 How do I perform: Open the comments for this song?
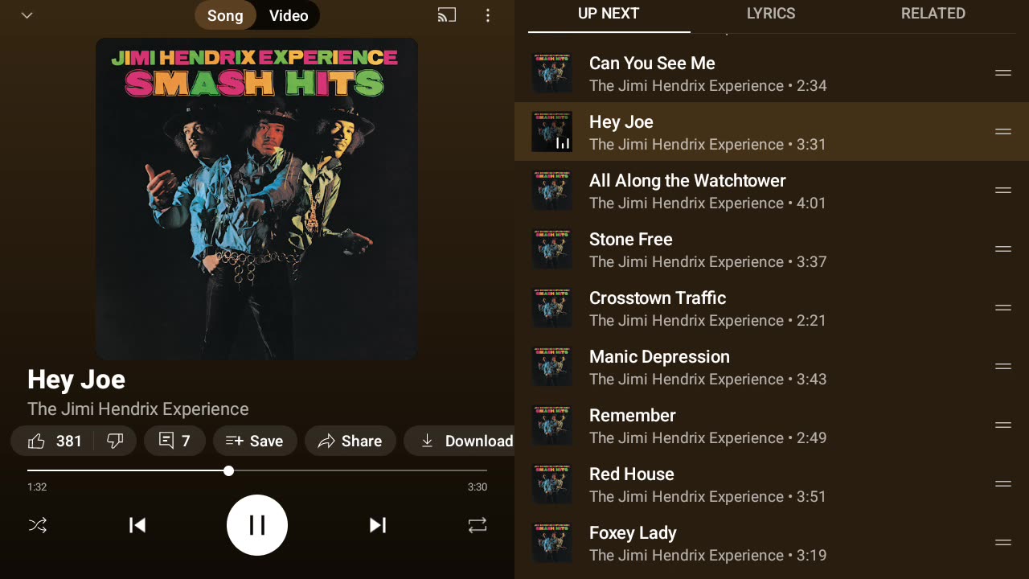click(x=174, y=441)
